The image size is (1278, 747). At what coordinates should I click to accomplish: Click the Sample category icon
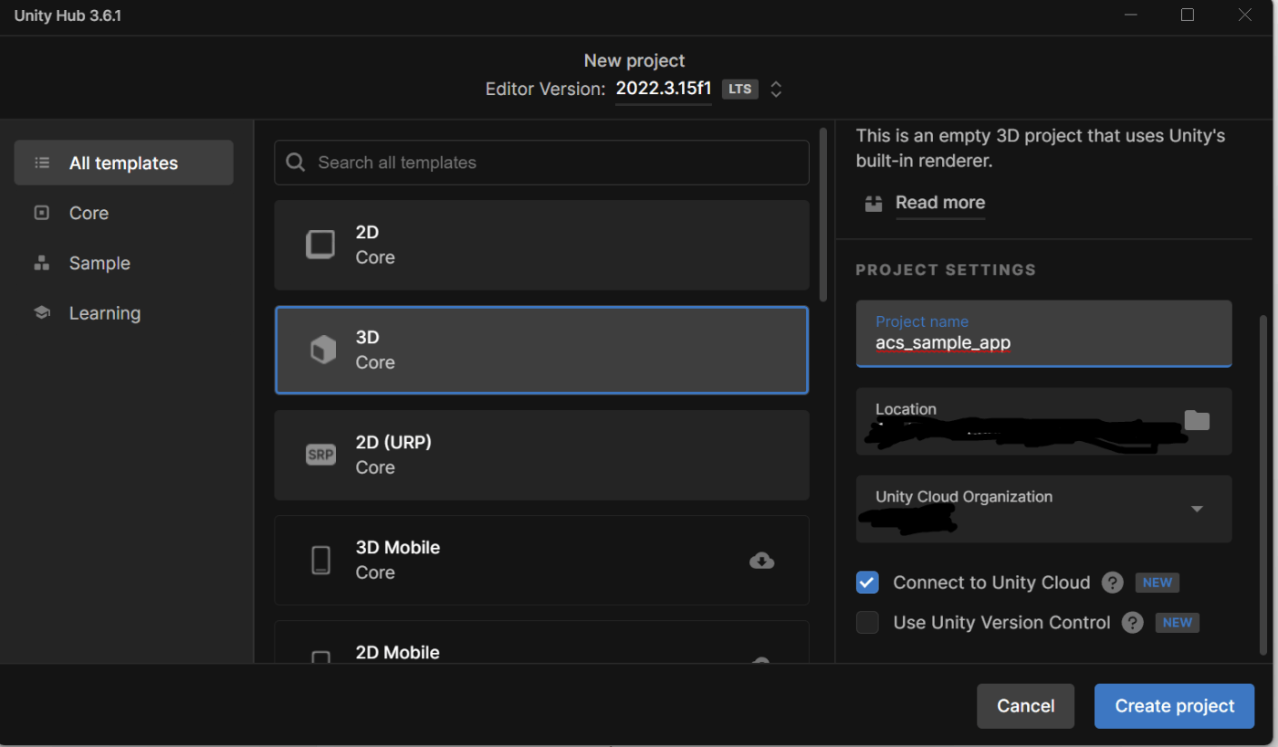[41, 263]
